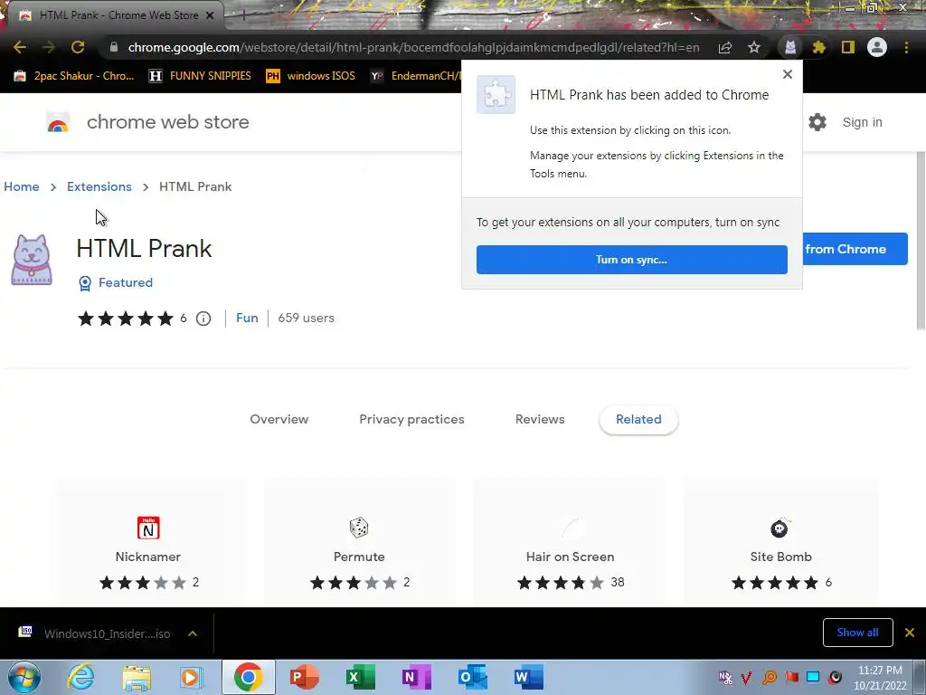Viewport: 926px width, 695px height.
Task: Open the Extensions puzzle piece menu
Action: click(x=819, y=47)
